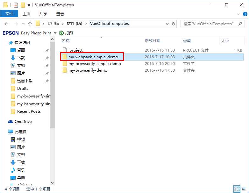249x193 pixels.
Task: Sort by 大小 column header
Action: (x=225, y=41)
